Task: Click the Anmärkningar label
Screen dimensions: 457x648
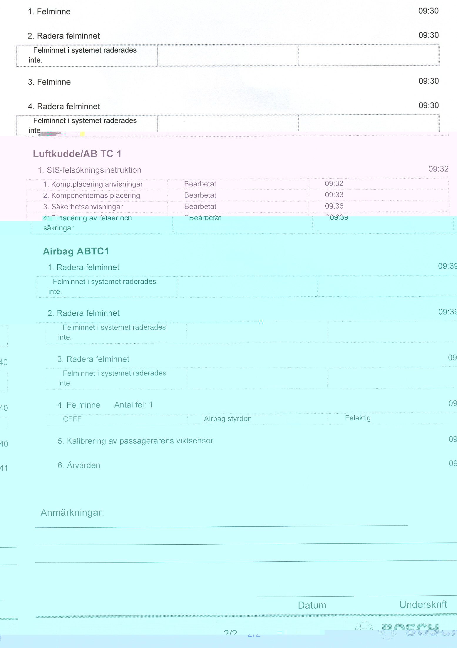Action: pos(72,513)
